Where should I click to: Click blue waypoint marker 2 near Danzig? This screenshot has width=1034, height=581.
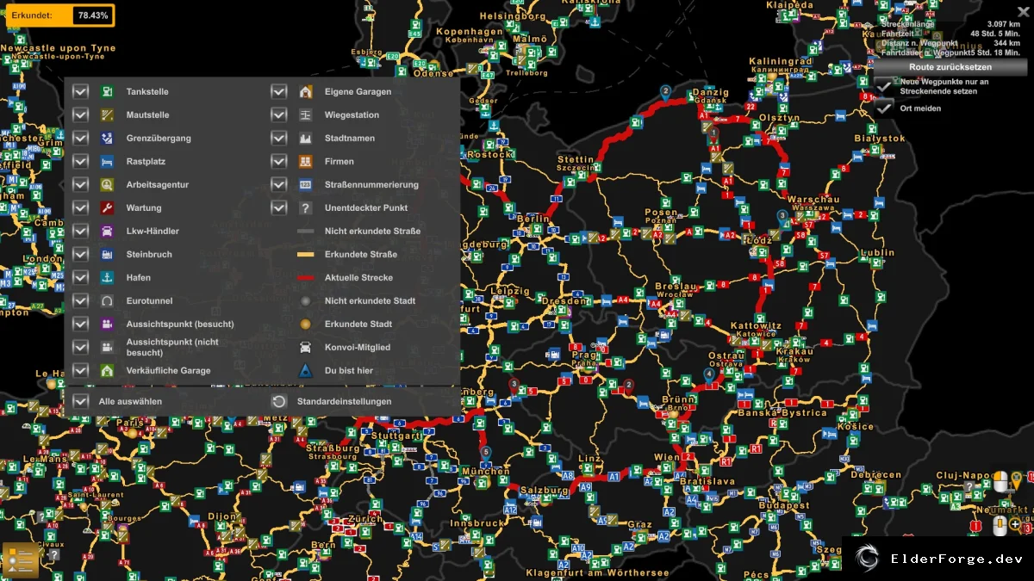coord(665,91)
